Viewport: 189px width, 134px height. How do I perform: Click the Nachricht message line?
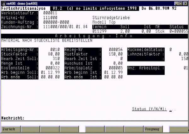[94, 118]
